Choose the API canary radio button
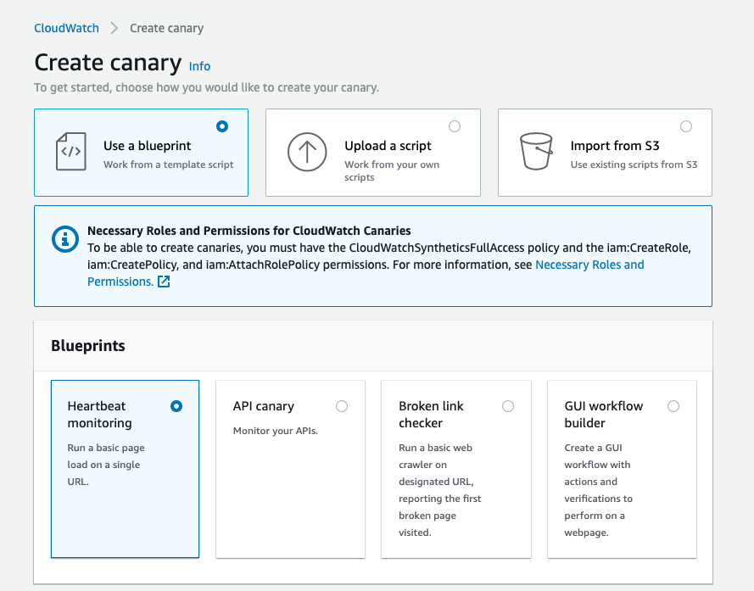Viewport: 754px width, 591px height. click(342, 406)
